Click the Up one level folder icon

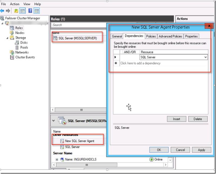[x=16, y=11]
